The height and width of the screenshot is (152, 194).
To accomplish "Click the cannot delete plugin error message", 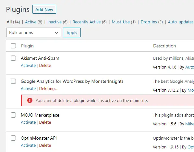I will 92,100.
